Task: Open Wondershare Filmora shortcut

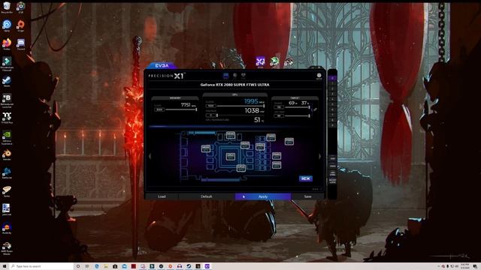Action: point(7,64)
